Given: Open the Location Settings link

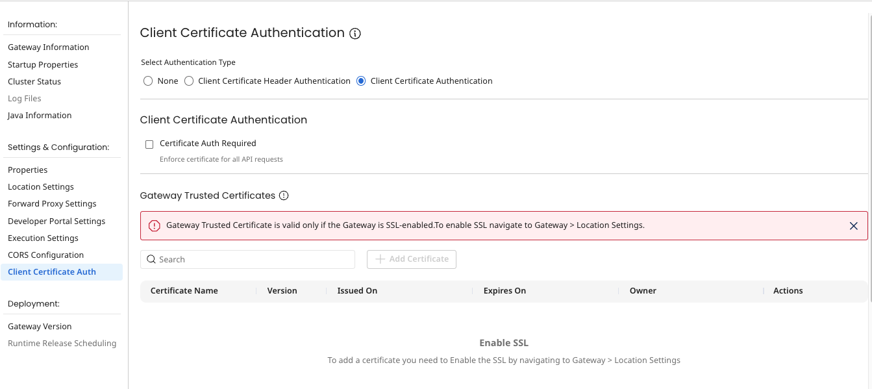Looking at the screenshot, I should (40, 186).
